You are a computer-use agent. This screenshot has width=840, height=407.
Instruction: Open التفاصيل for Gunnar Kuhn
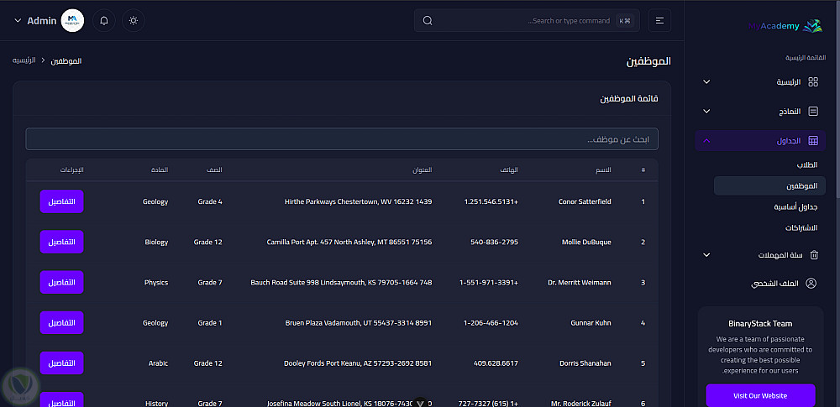click(x=61, y=323)
